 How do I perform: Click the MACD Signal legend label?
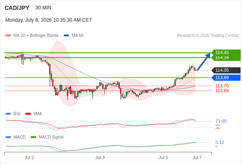51,137
